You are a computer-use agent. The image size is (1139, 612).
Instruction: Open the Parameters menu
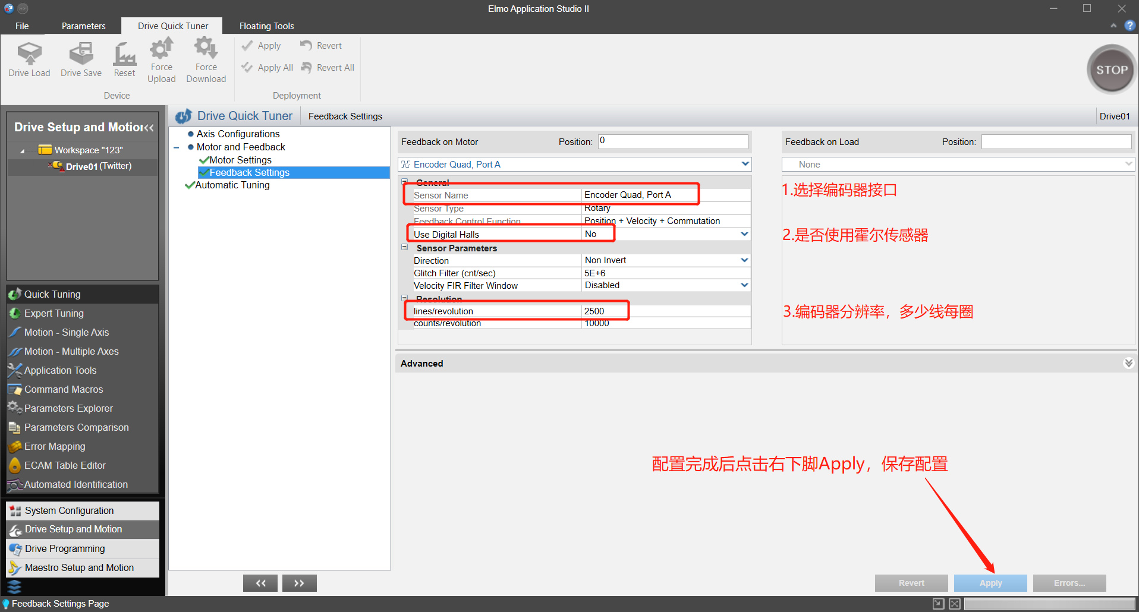pos(83,26)
